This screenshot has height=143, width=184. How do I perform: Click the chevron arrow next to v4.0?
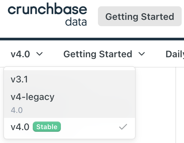tap(39, 54)
